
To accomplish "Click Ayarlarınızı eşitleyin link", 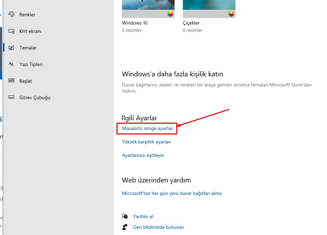I will click(143, 156).
